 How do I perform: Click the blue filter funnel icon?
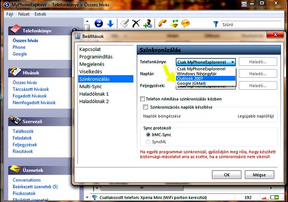[x=216, y=24]
